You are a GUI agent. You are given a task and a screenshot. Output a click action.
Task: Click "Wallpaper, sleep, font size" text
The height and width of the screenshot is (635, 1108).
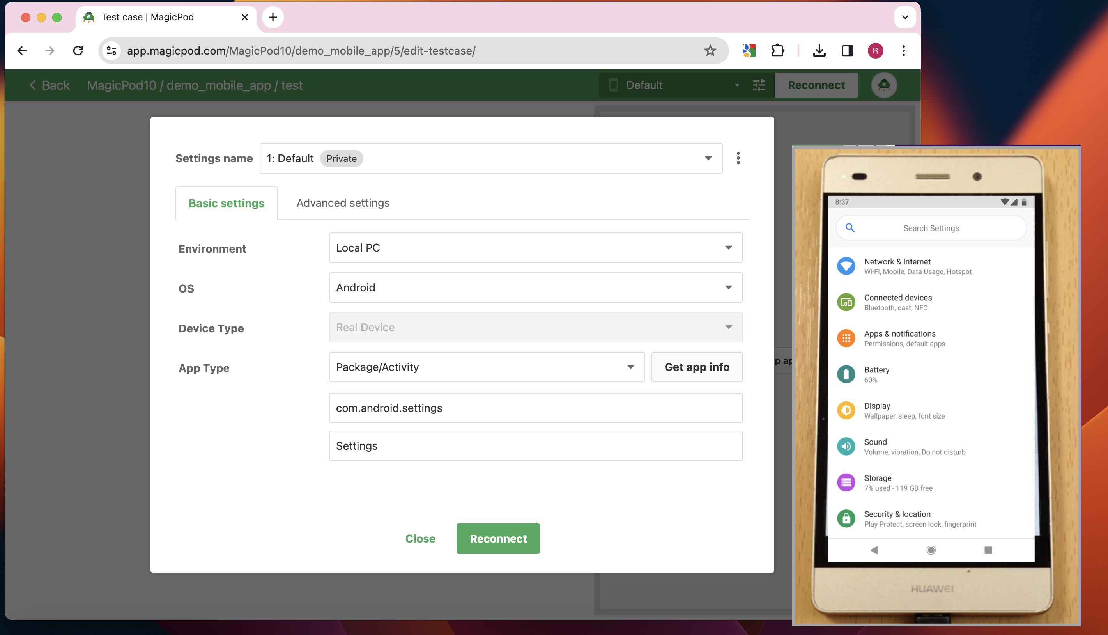(x=904, y=416)
